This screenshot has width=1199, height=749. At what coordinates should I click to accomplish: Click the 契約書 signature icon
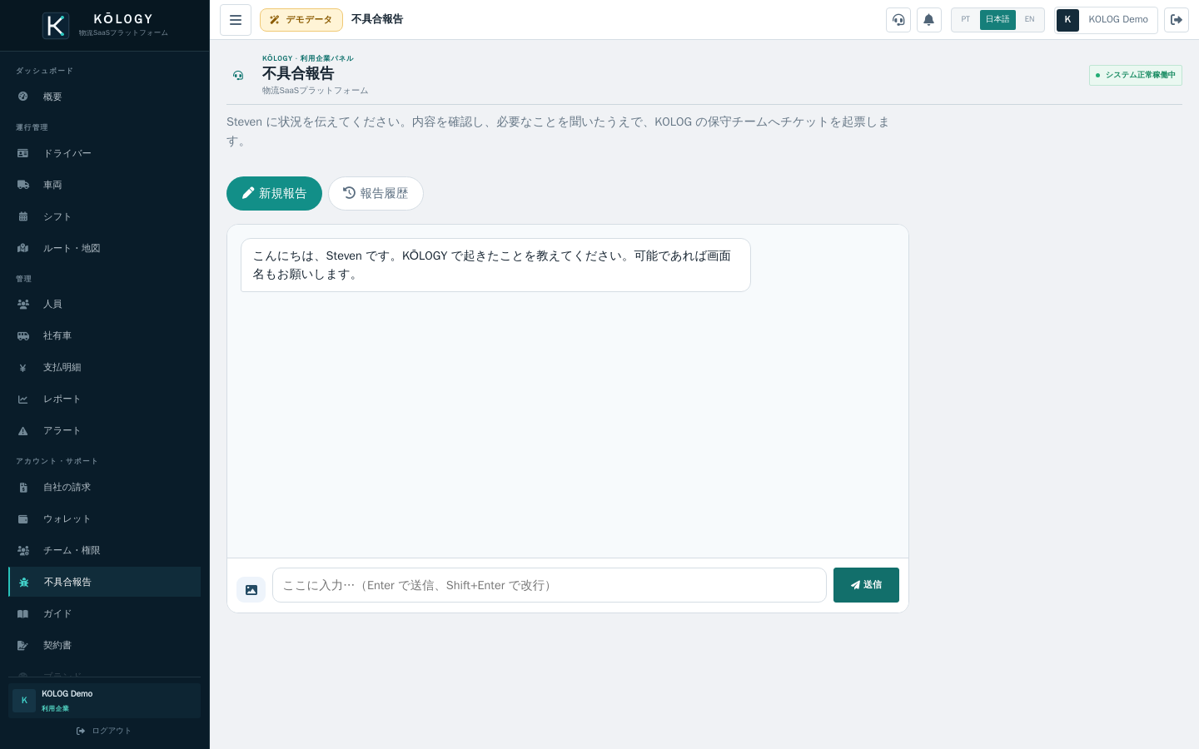[23, 645]
